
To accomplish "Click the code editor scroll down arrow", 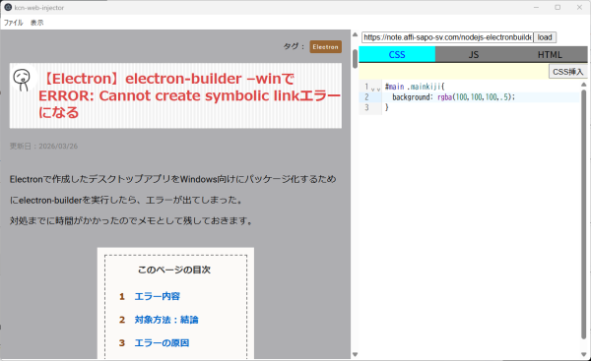I will pyautogui.click(x=584, y=354).
